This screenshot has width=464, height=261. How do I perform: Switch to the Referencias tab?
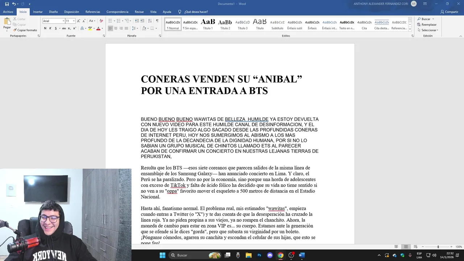point(93,12)
